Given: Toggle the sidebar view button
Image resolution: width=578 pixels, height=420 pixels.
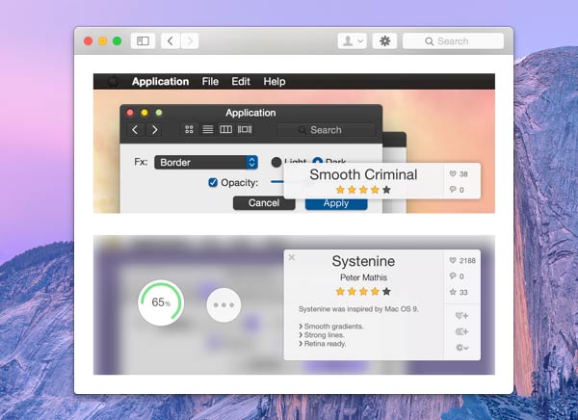Looking at the screenshot, I should (x=143, y=40).
